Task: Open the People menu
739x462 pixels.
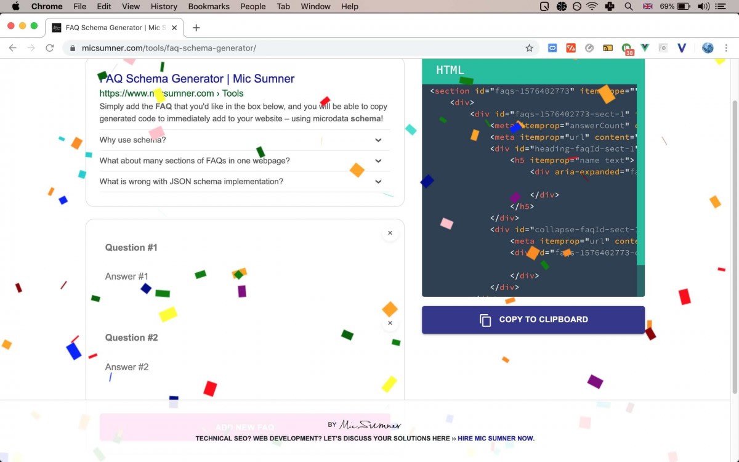Action: (253, 6)
